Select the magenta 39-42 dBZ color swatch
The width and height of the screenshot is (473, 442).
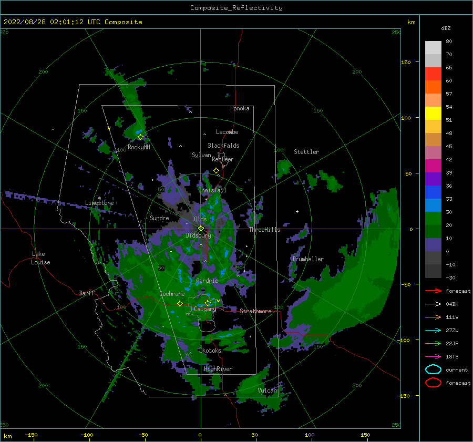[x=433, y=166]
